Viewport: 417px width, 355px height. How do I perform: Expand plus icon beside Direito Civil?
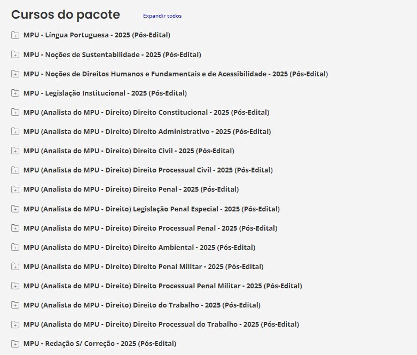point(15,151)
